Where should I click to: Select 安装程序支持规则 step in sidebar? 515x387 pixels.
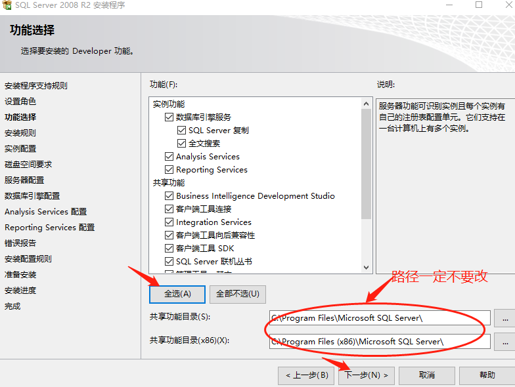(36, 86)
